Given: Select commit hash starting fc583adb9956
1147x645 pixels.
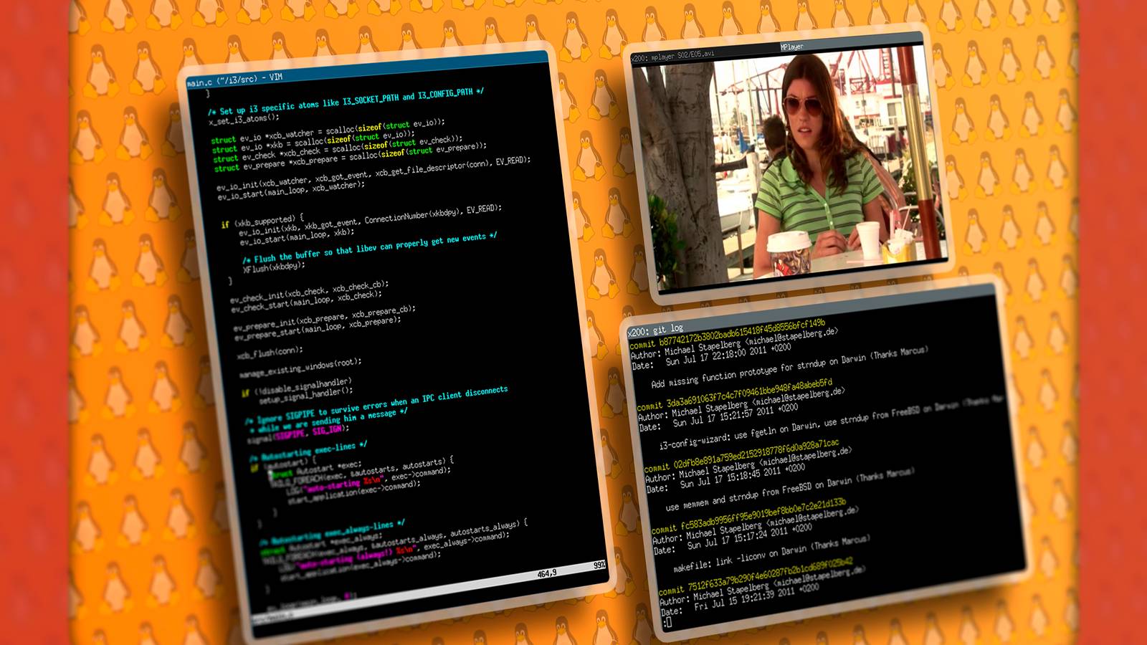Looking at the screenshot, I should coord(763,514).
